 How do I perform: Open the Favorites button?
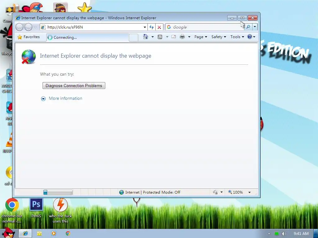click(x=29, y=37)
